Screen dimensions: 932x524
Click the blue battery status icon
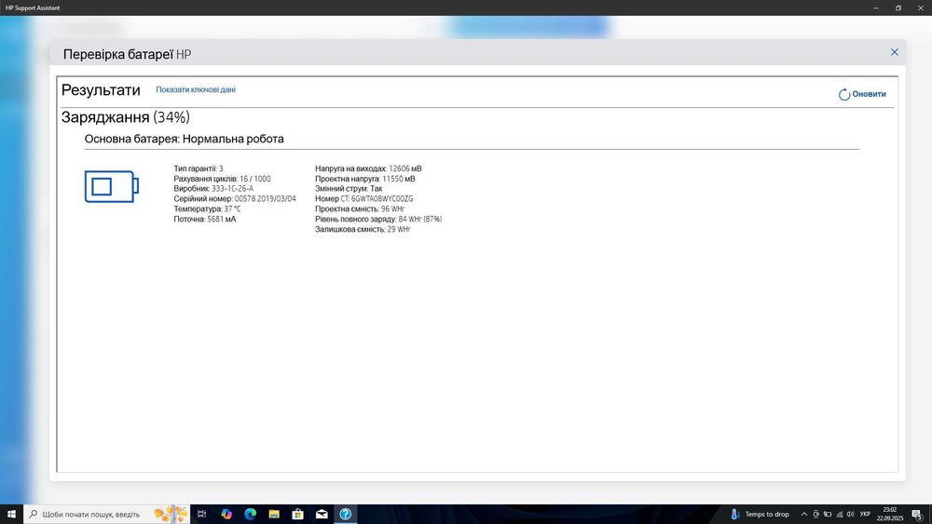click(x=111, y=186)
